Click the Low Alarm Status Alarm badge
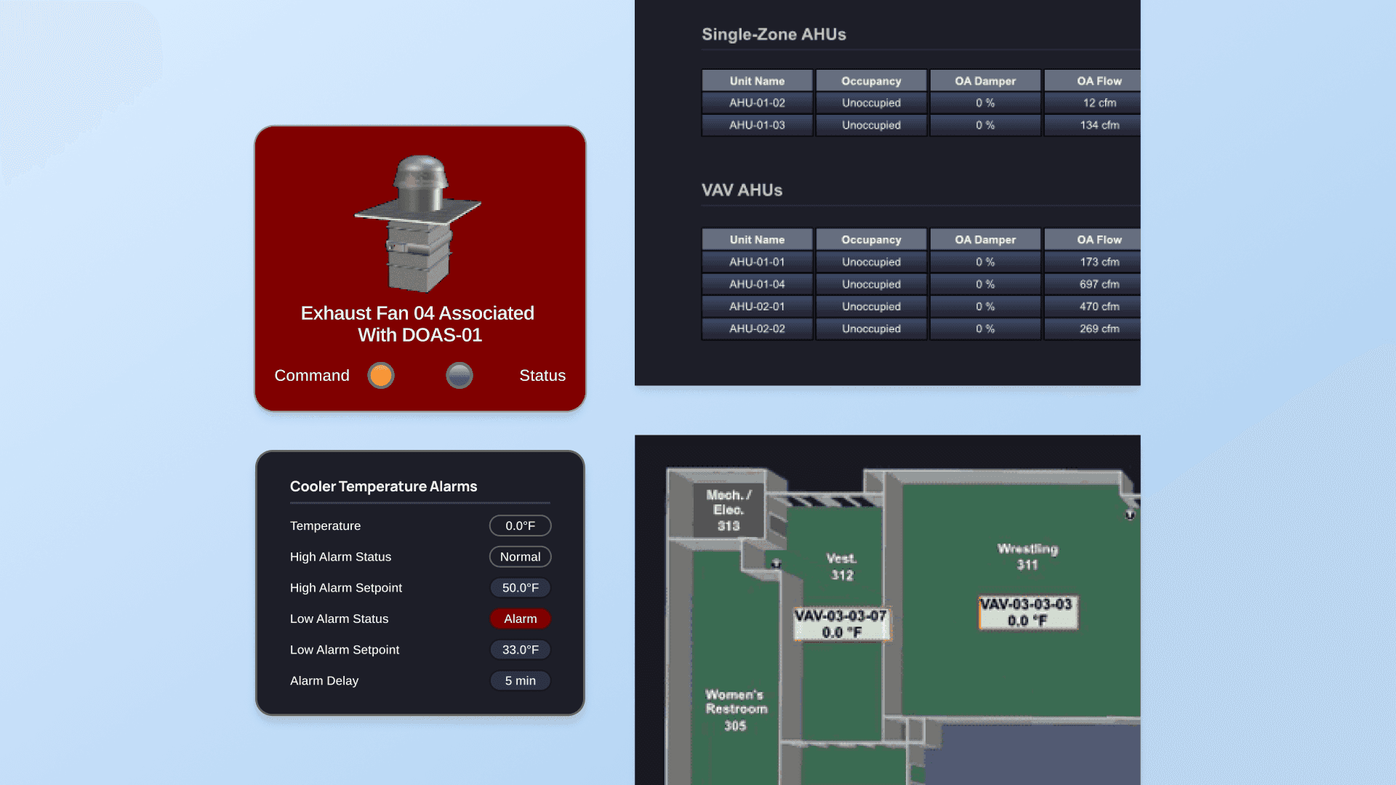This screenshot has width=1396, height=785. [521, 619]
